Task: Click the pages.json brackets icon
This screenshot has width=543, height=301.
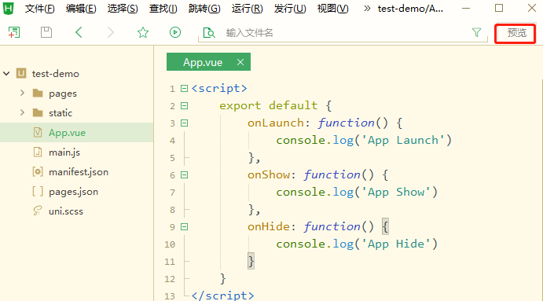Action: 38,192
